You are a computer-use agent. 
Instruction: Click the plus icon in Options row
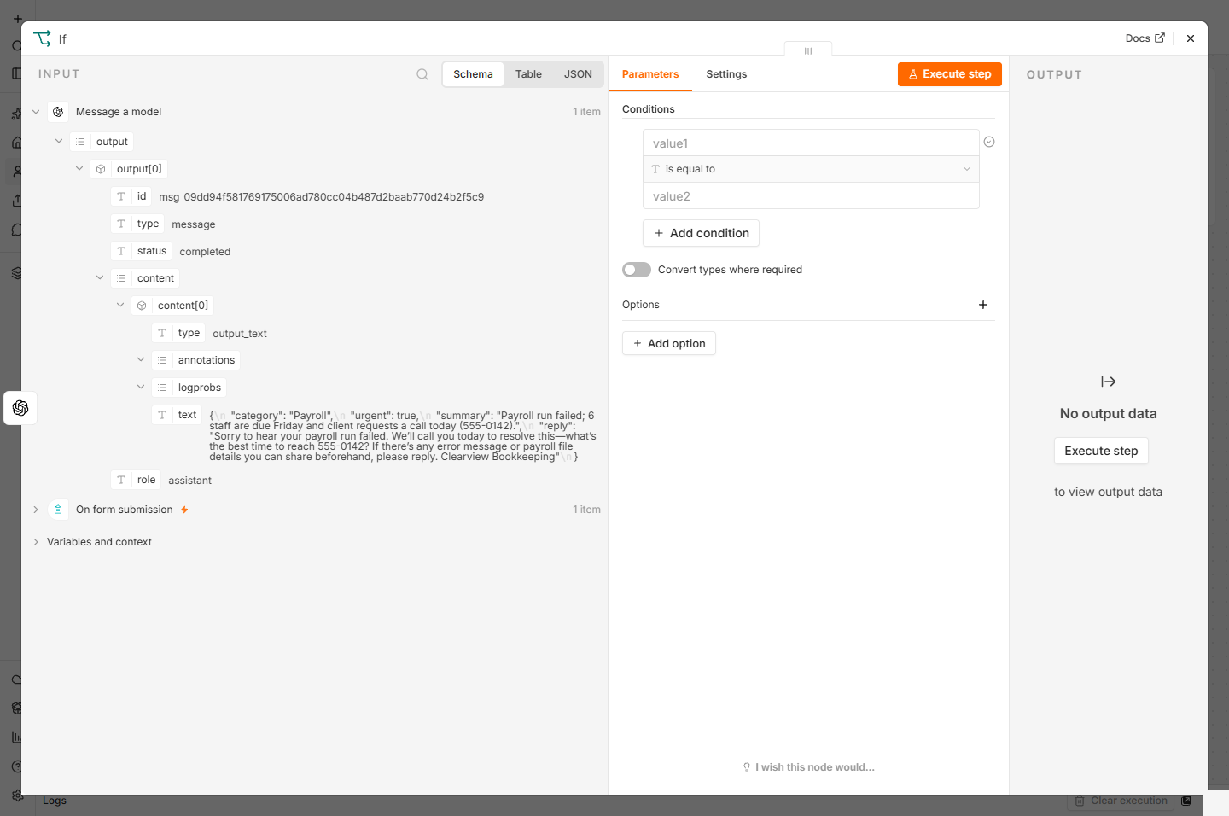pyautogui.click(x=983, y=305)
